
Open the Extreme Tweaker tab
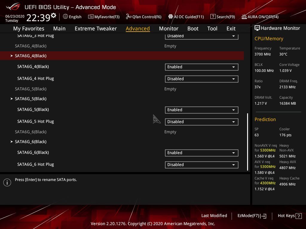tap(96, 29)
